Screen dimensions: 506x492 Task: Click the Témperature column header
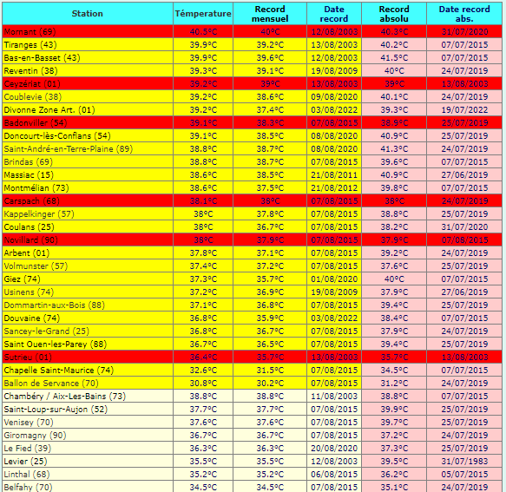(x=203, y=14)
